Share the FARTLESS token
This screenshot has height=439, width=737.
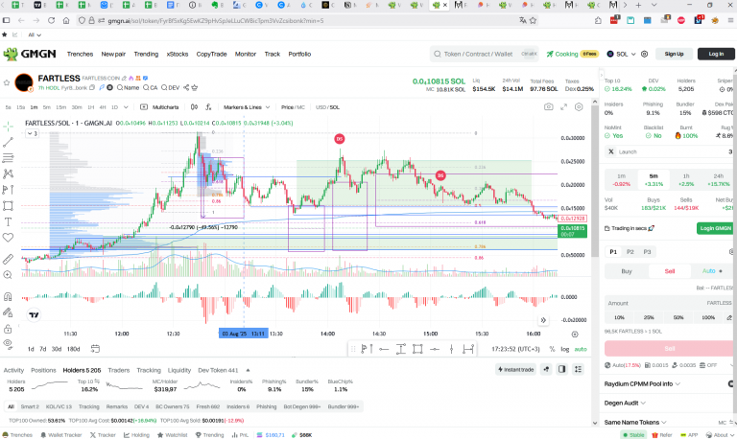[x=186, y=87]
